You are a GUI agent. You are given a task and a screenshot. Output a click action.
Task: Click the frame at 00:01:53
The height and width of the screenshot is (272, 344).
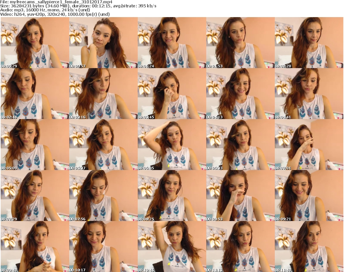(240, 43)
